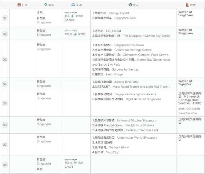
Task: Select the day 05 number badge
Action: (5, 103)
